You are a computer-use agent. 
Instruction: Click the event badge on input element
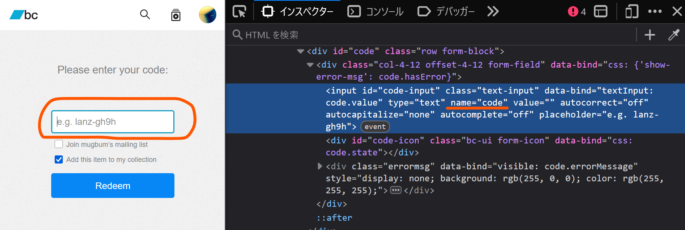[x=375, y=126]
